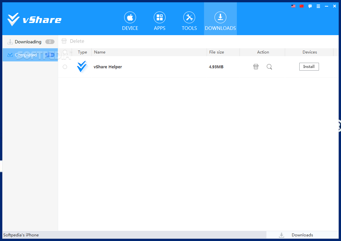
Task: Click the vShare Helper name text
Action: coord(108,67)
